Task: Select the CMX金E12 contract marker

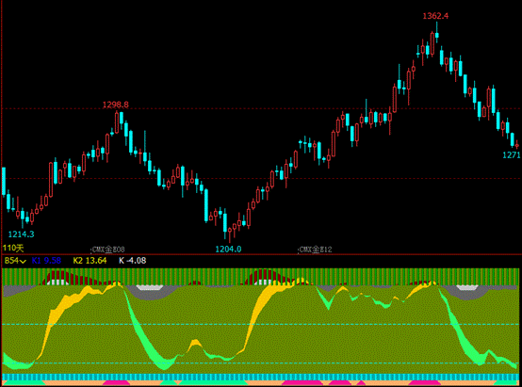Action: pos(316,250)
